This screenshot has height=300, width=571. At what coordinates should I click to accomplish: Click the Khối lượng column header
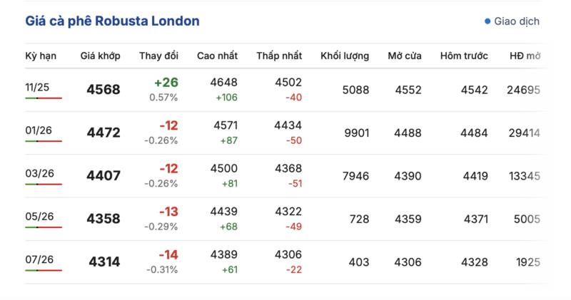coord(345,56)
